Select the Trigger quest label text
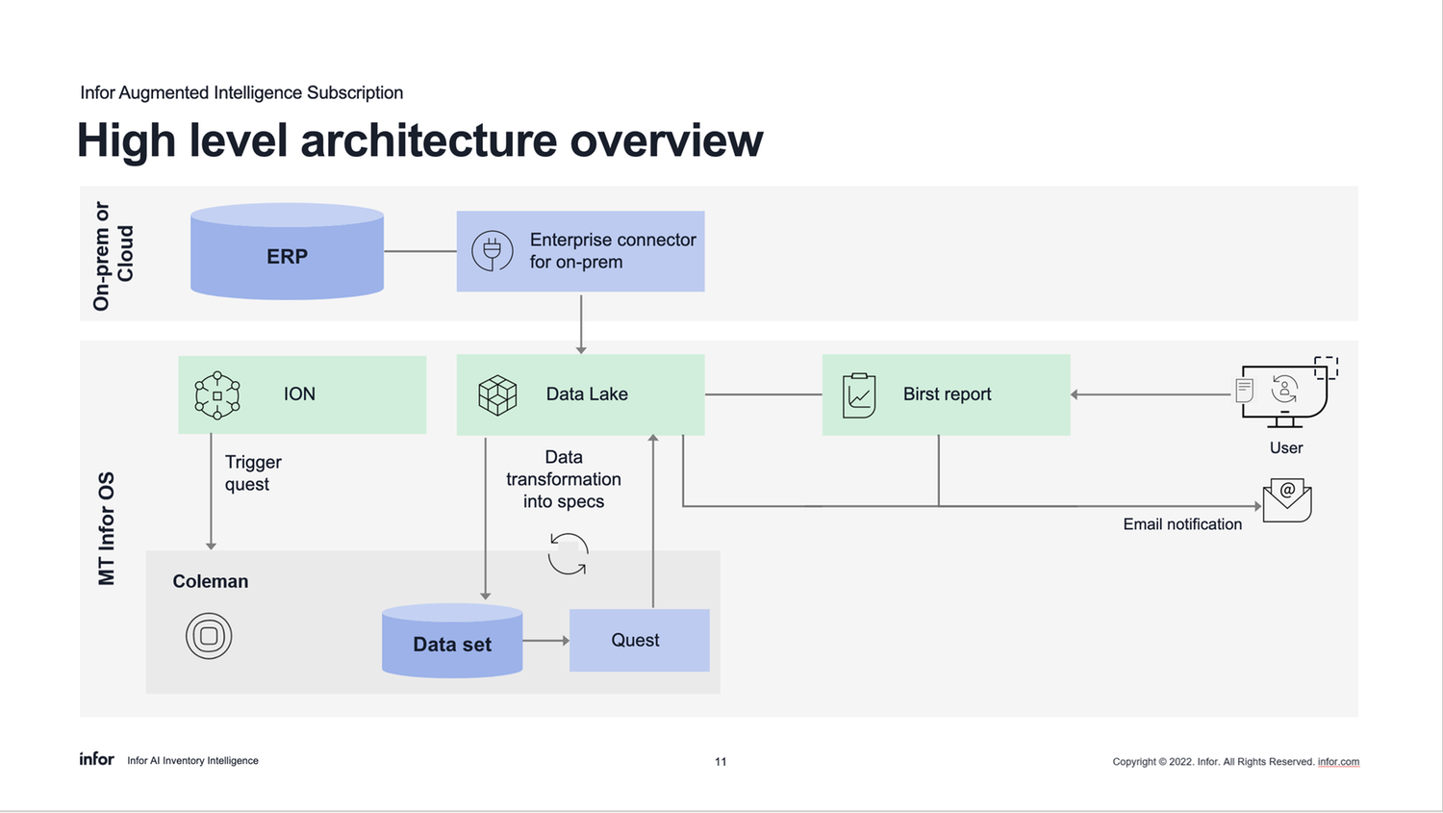The width and height of the screenshot is (1443, 813). [252, 473]
